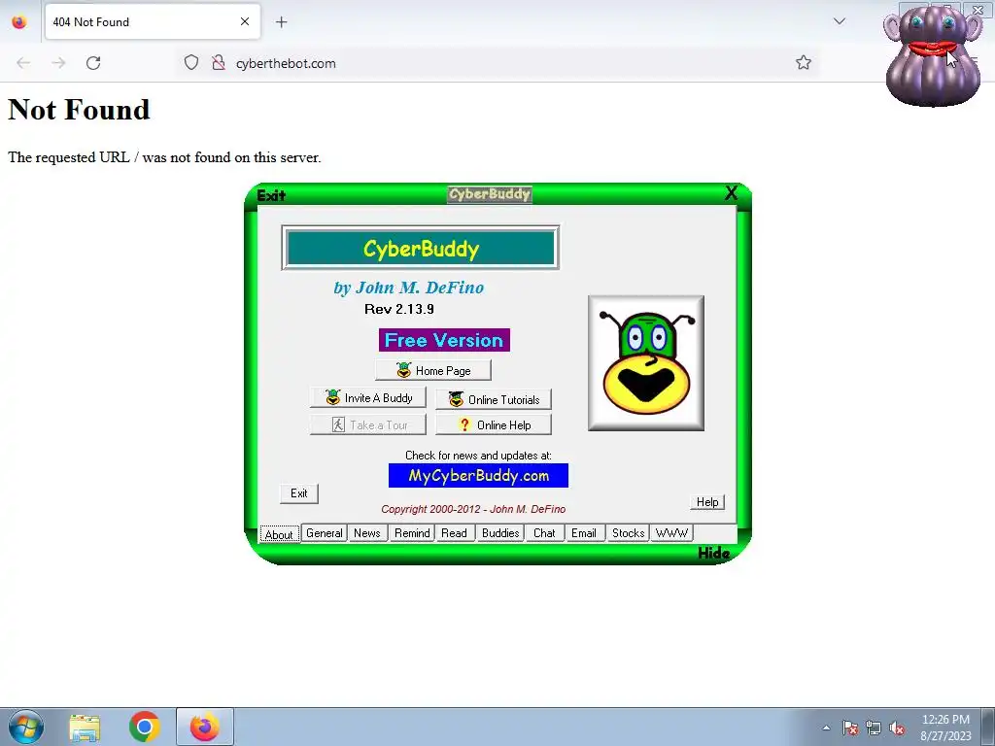
Task: Click the Firefox taskbar icon
Action: [x=205, y=727]
